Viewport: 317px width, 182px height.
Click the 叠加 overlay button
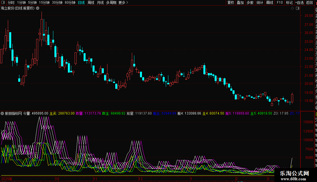point(240,3)
